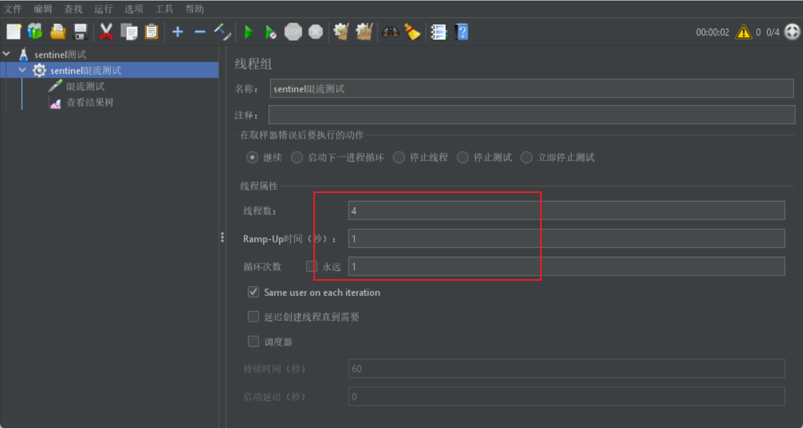The height and width of the screenshot is (428, 803).
Task: Start the test with green play icon
Action: pos(248,32)
